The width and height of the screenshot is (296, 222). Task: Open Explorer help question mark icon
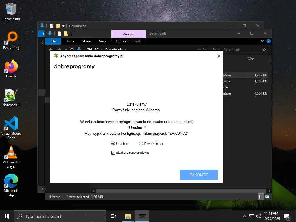coord(268,41)
